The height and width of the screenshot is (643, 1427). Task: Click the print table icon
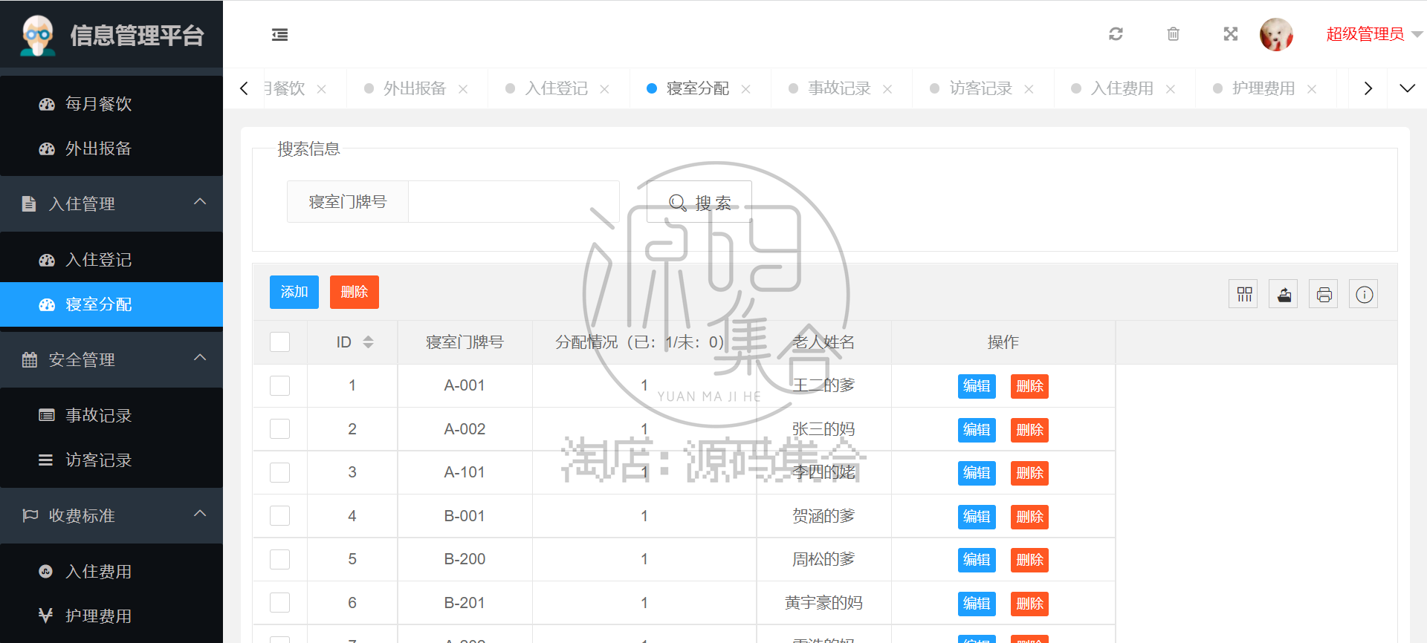1324,295
